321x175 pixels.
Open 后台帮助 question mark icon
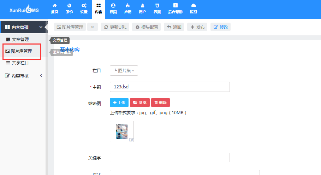pyautogui.click(x=176, y=6)
